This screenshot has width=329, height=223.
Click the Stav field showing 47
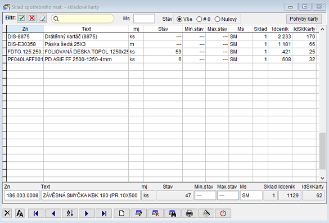(x=174, y=195)
